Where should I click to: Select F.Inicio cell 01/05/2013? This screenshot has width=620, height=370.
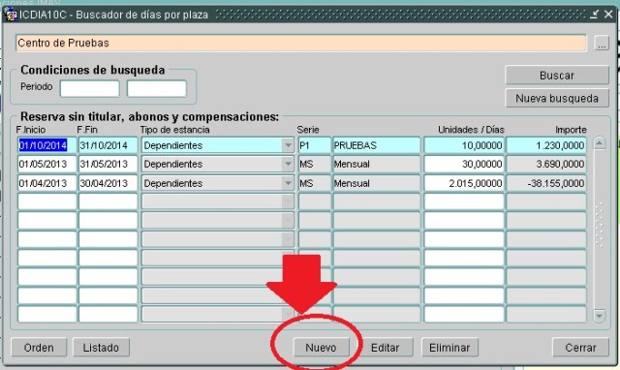(x=47, y=164)
